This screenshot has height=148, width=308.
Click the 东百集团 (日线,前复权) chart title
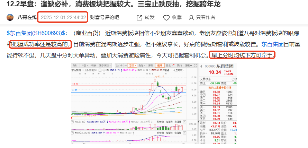click(x=84, y=70)
